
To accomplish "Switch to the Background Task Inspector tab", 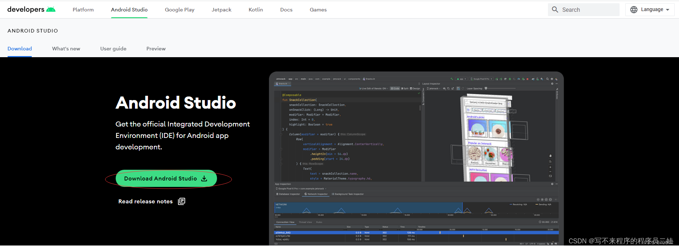I will 348,194.
